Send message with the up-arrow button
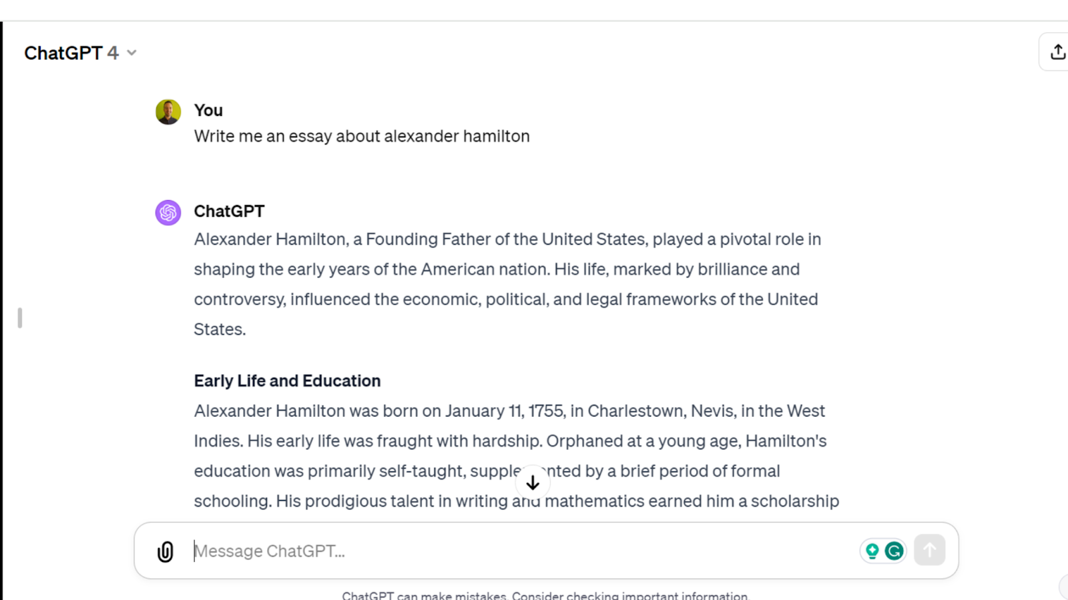This screenshot has width=1068, height=600. tap(930, 550)
